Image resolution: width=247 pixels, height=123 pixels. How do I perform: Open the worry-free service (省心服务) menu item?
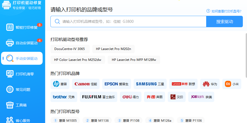tap(22, 120)
